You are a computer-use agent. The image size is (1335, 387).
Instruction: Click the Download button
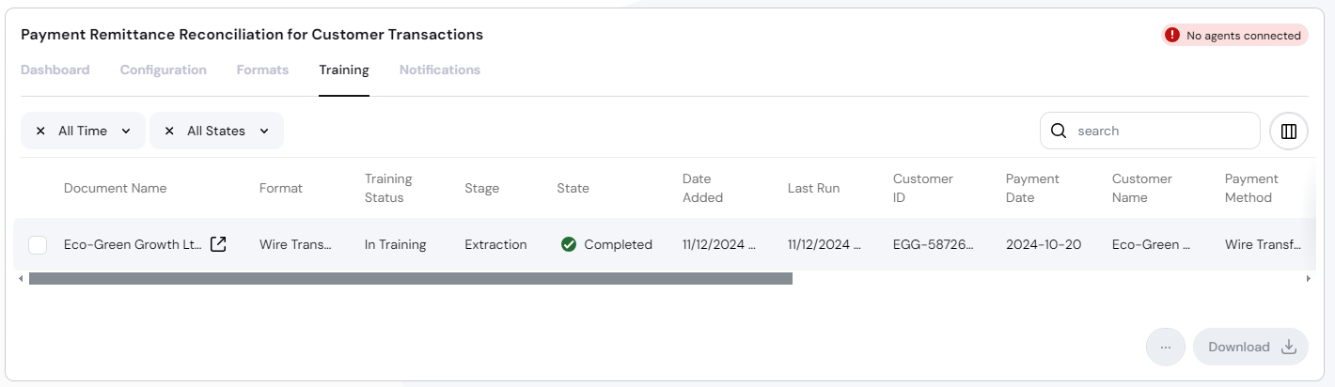1250,347
